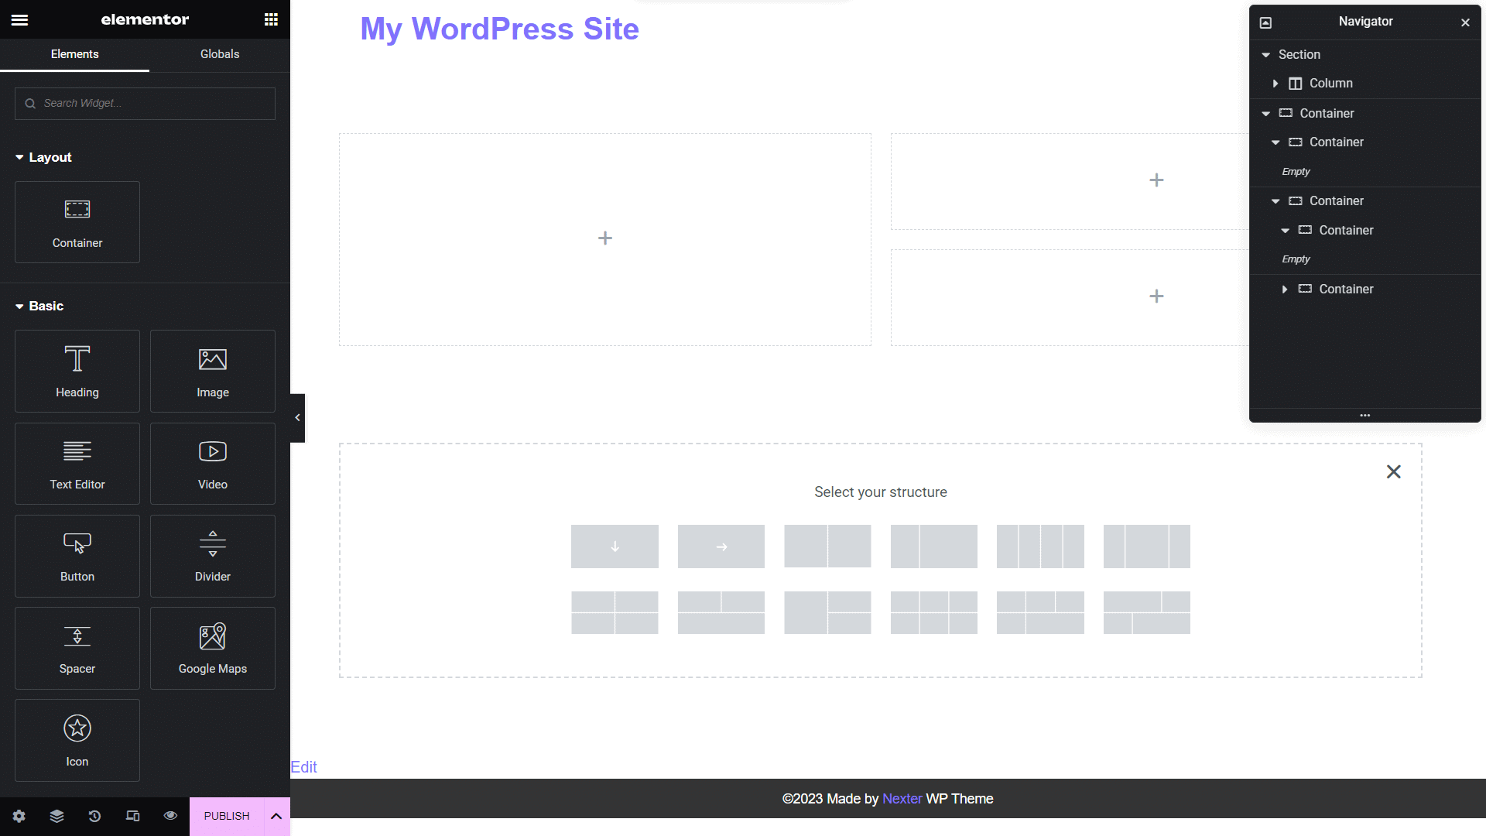This screenshot has height=836, width=1486.
Task: Select the Button widget
Action: pos(77,556)
